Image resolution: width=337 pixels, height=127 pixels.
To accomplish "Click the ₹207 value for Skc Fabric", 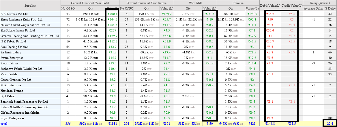I will click(113, 30).
